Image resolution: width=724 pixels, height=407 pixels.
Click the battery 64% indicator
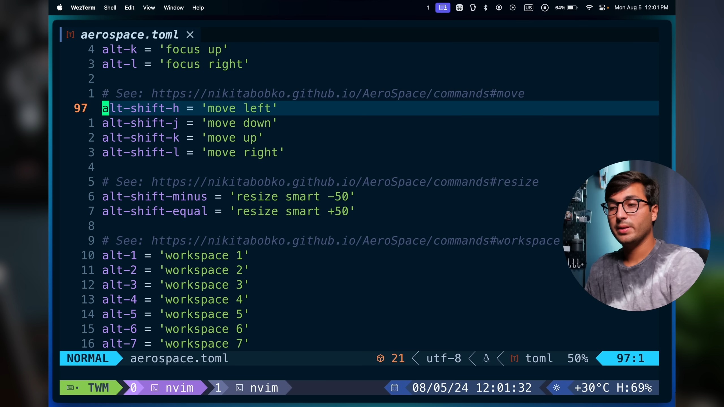tap(566, 8)
